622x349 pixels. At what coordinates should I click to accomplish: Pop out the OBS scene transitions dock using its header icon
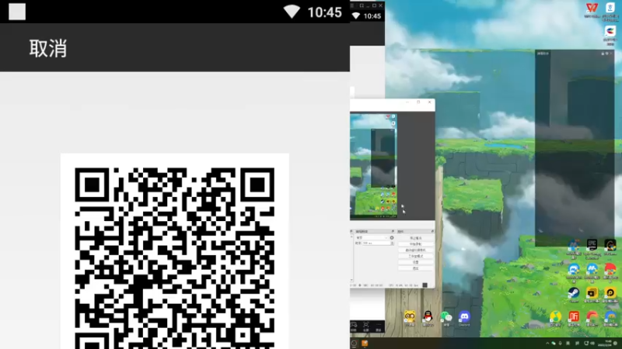tap(393, 231)
